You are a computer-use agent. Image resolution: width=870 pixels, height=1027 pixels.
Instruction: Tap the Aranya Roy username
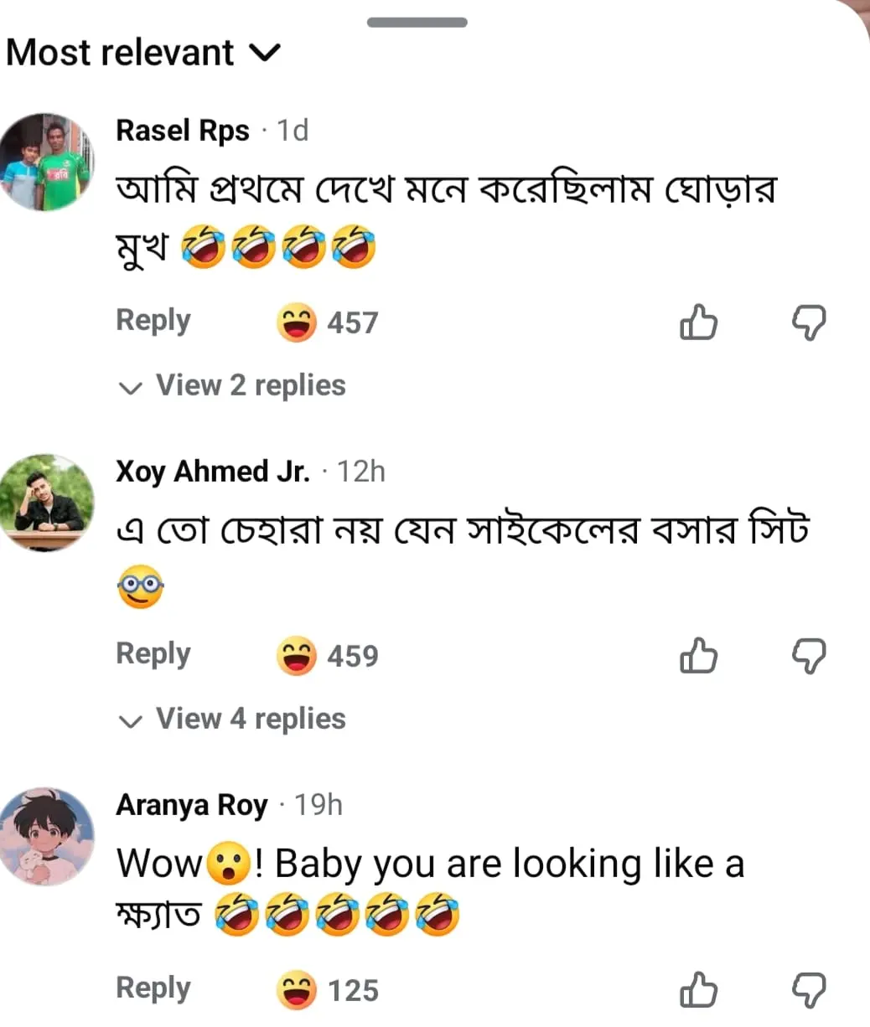[192, 806]
